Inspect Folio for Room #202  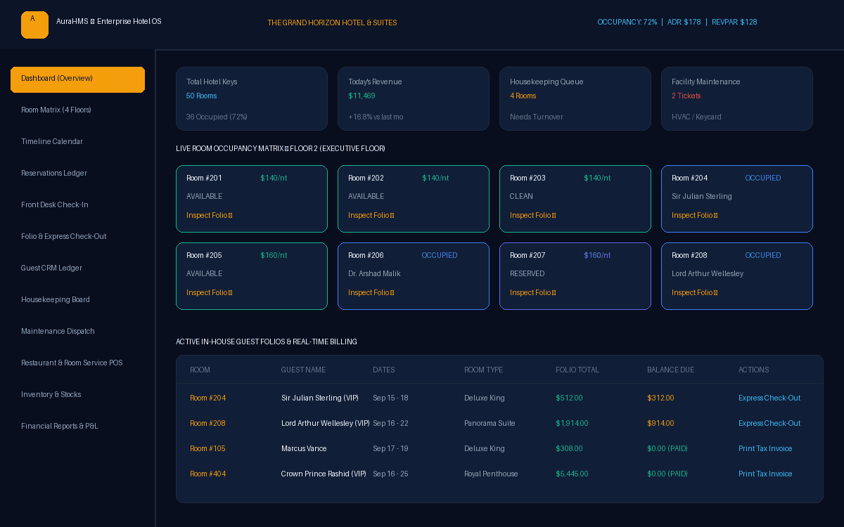pos(371,216)
